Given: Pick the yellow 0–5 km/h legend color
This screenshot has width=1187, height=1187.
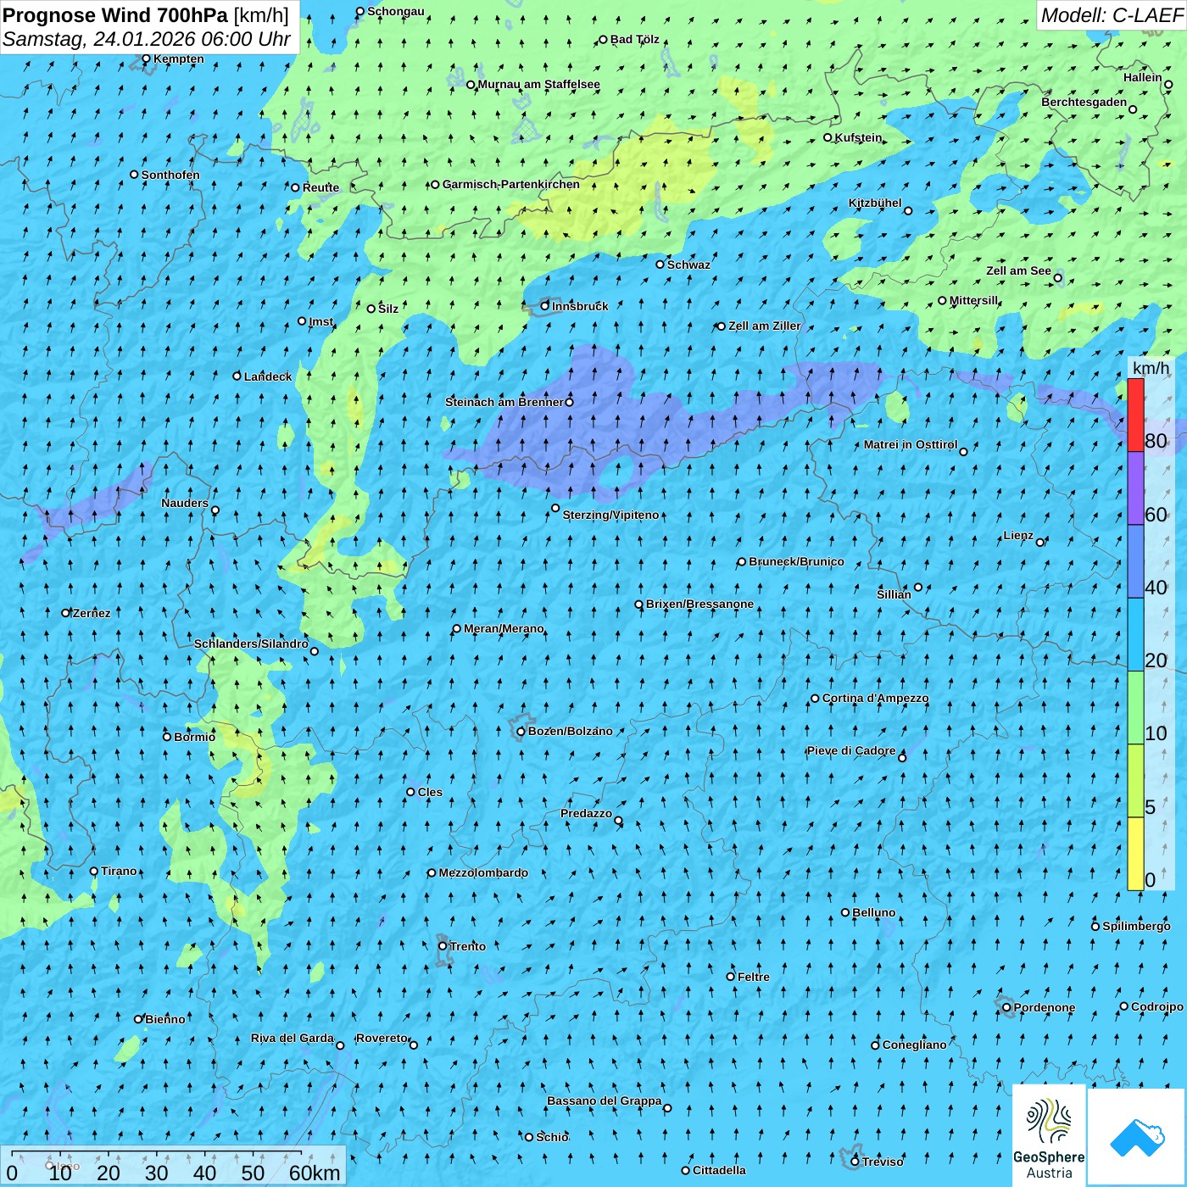Looking at the screenshot, I should [1135, 854].
